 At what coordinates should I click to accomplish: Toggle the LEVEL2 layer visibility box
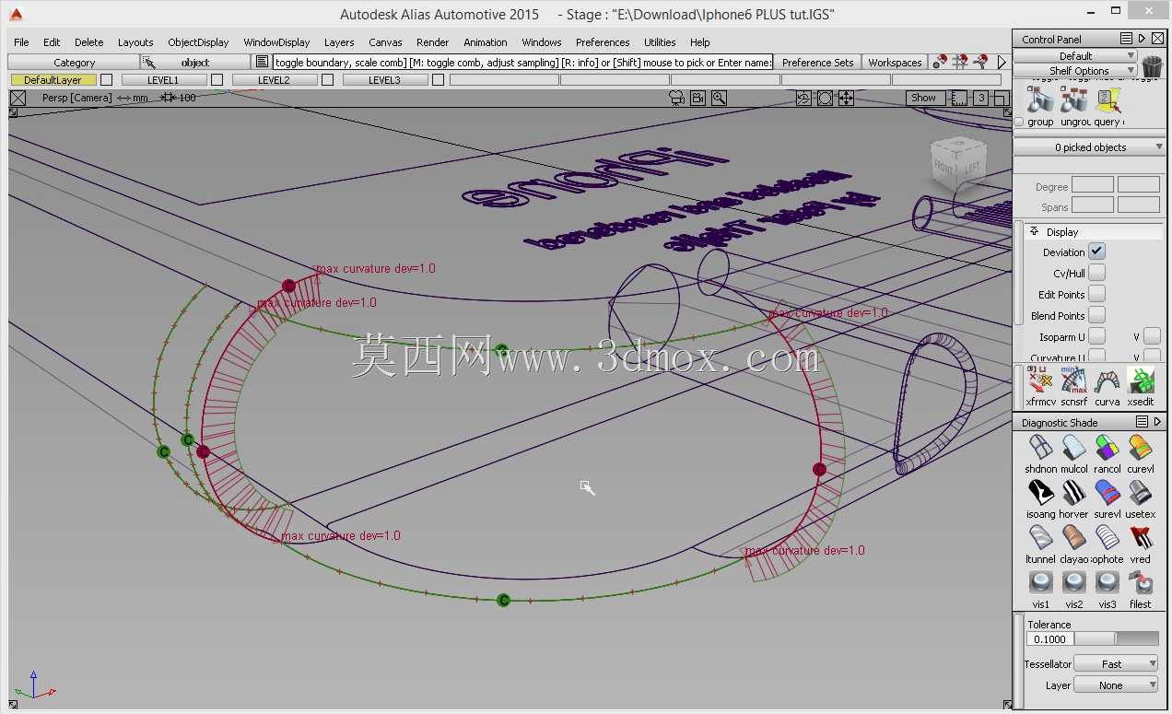coord(327,80)
